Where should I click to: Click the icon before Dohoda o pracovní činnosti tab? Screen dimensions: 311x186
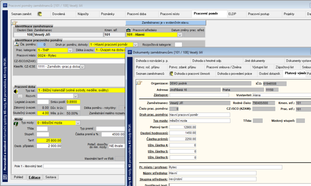(171, 74)
